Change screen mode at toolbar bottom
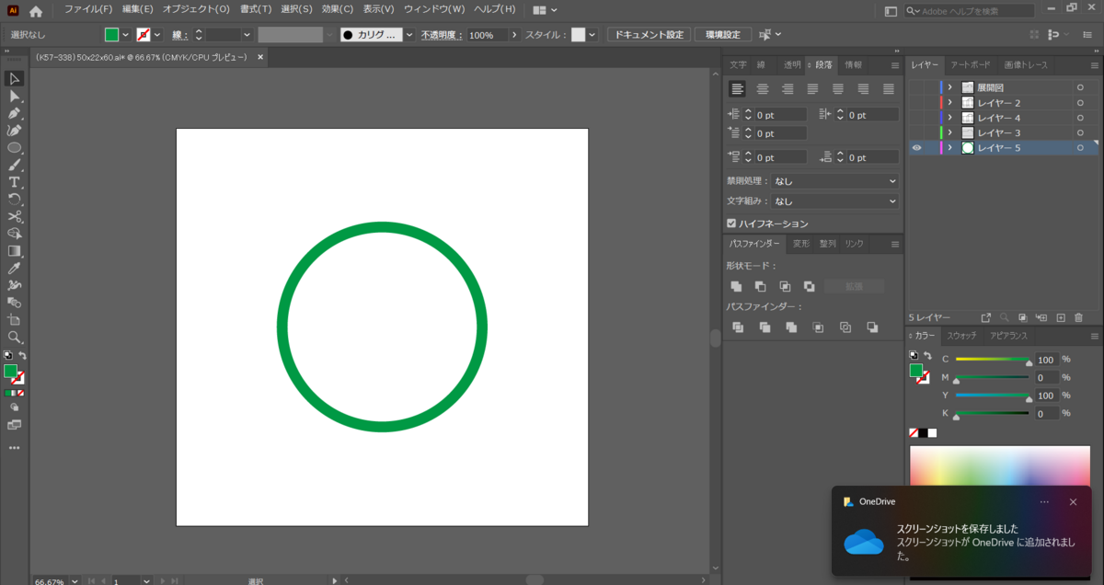The image size is (1104, 585). 15,425
